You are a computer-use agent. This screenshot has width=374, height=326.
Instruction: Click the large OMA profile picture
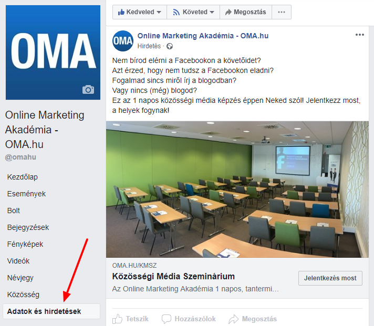click(x=53, y=52)
